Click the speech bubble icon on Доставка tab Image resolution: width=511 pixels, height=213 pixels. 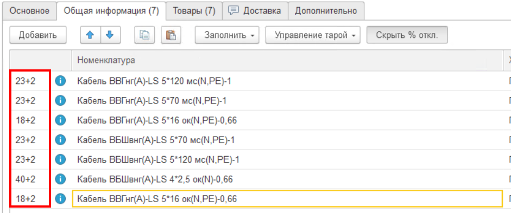click(x=234, y=10)
